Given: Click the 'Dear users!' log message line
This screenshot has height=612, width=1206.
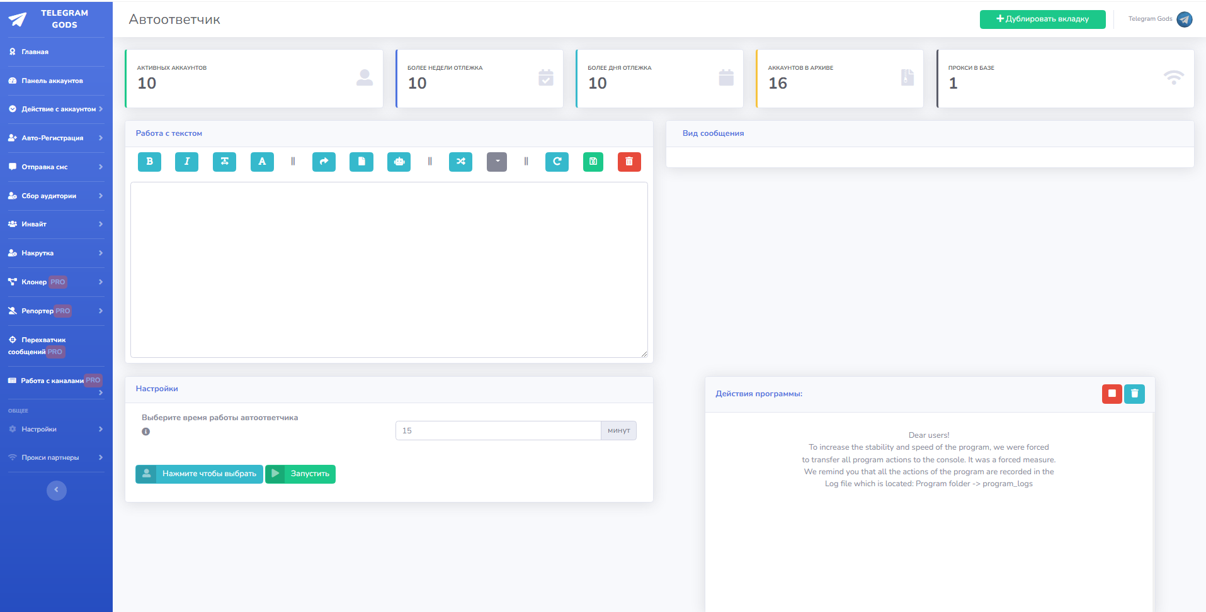Looking at the screenshot, I should coord(929,435).
